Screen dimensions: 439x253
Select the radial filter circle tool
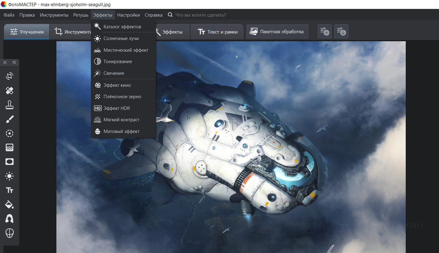click(10, 133)
